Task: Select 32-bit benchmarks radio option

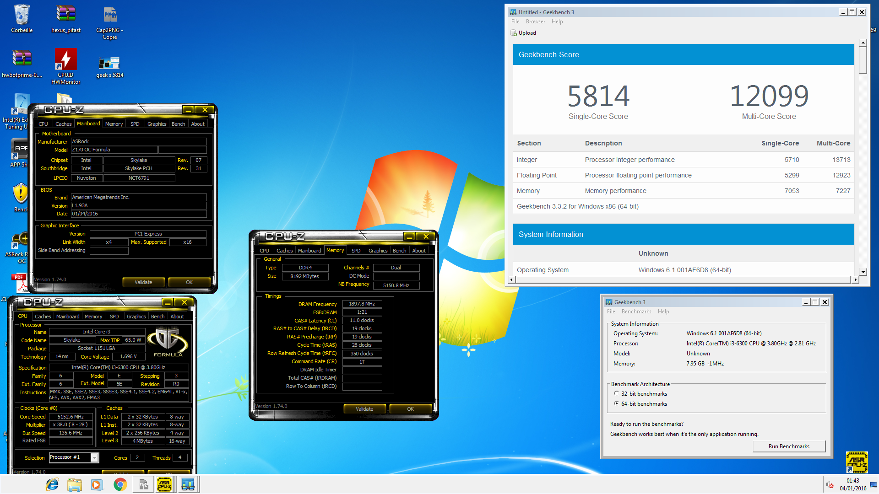Action: pyautogui.click(x=616, y=393)
